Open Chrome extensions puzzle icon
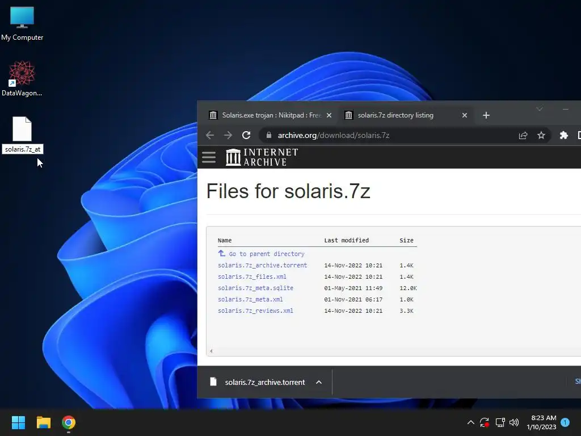The image size is (581, 436). pos(564,135)
